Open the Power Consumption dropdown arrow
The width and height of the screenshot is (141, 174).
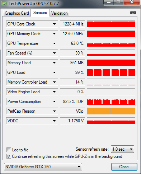54,102
